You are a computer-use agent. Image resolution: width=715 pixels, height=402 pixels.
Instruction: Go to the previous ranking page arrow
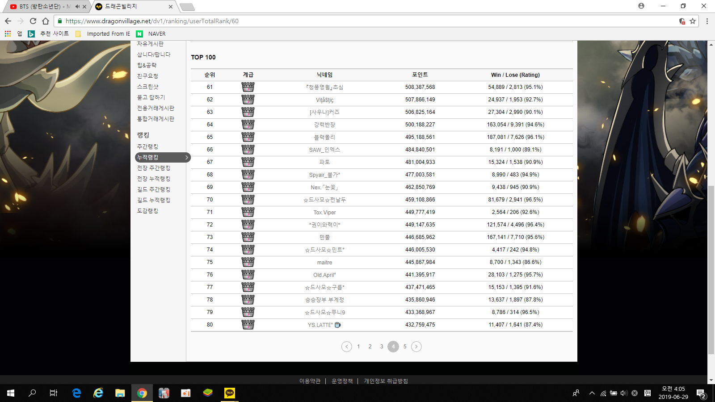(346, 347)
